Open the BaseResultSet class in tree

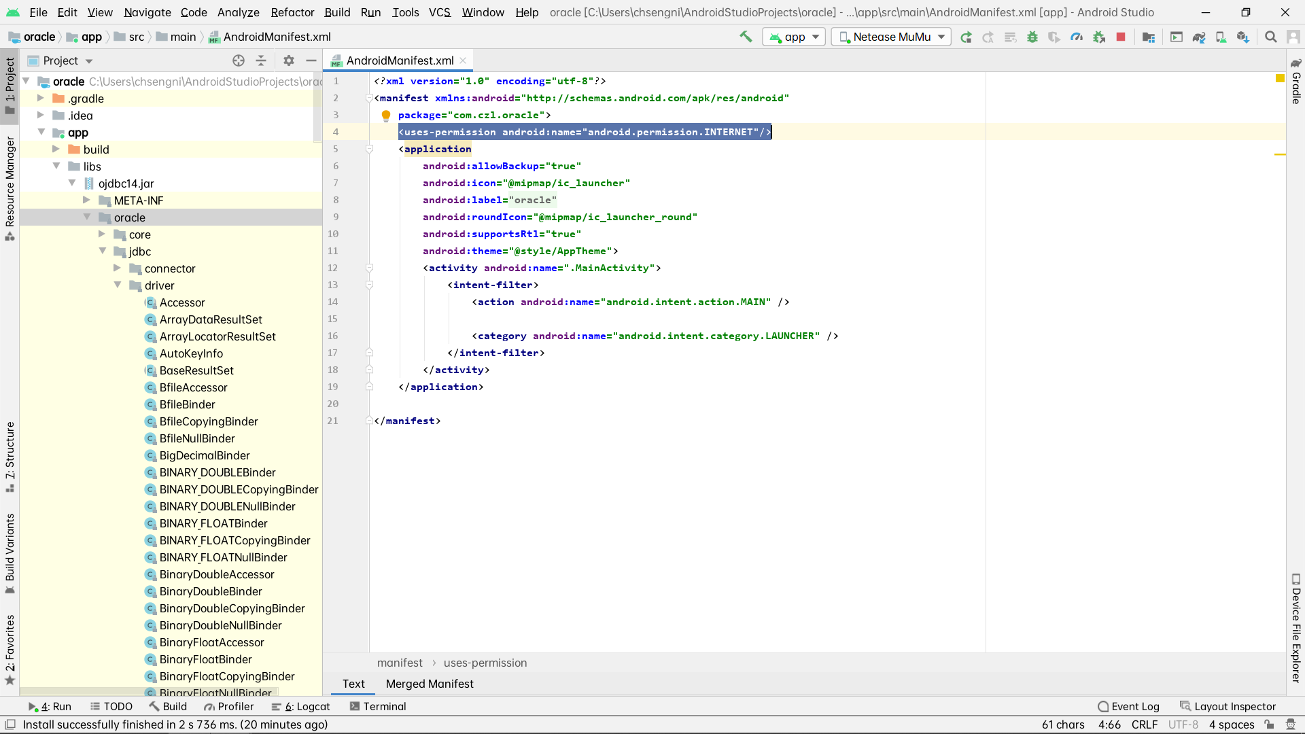point(196,370)
